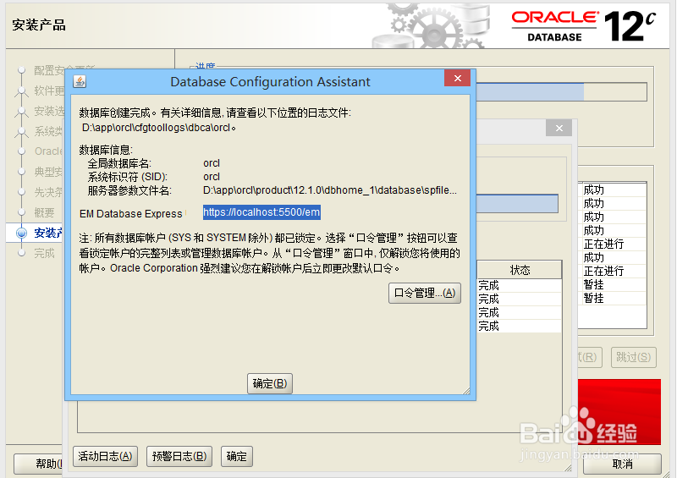Close the gray progress window behind
Screen dimensions: 677x478
[x=559, y=129]
